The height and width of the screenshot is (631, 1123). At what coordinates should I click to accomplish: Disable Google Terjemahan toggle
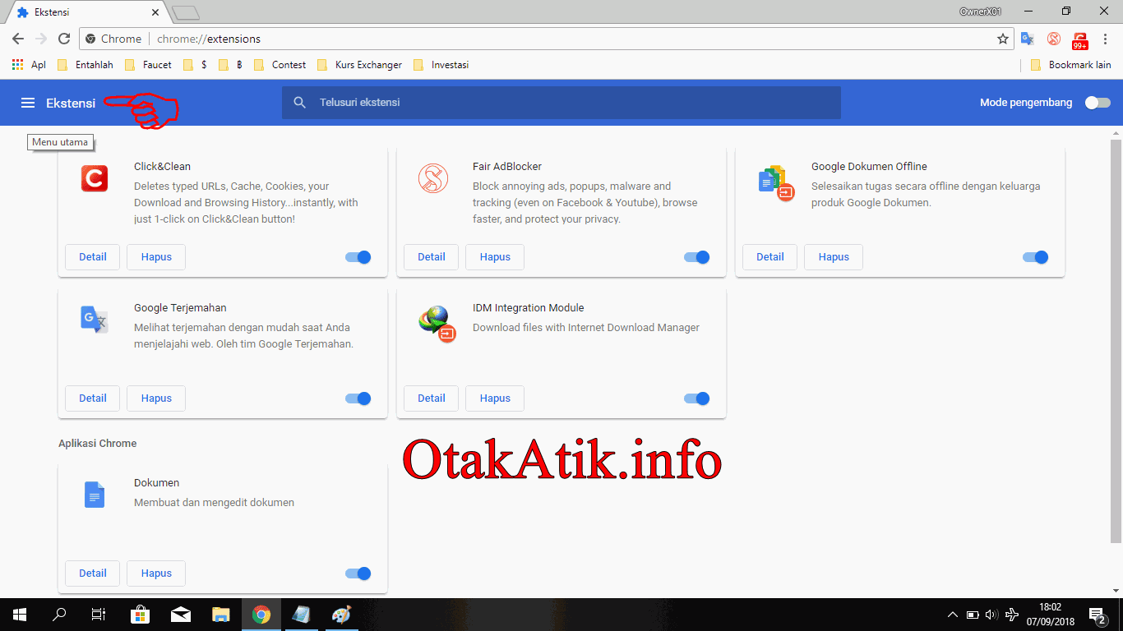pyautogui.click(x=358, y=398)
